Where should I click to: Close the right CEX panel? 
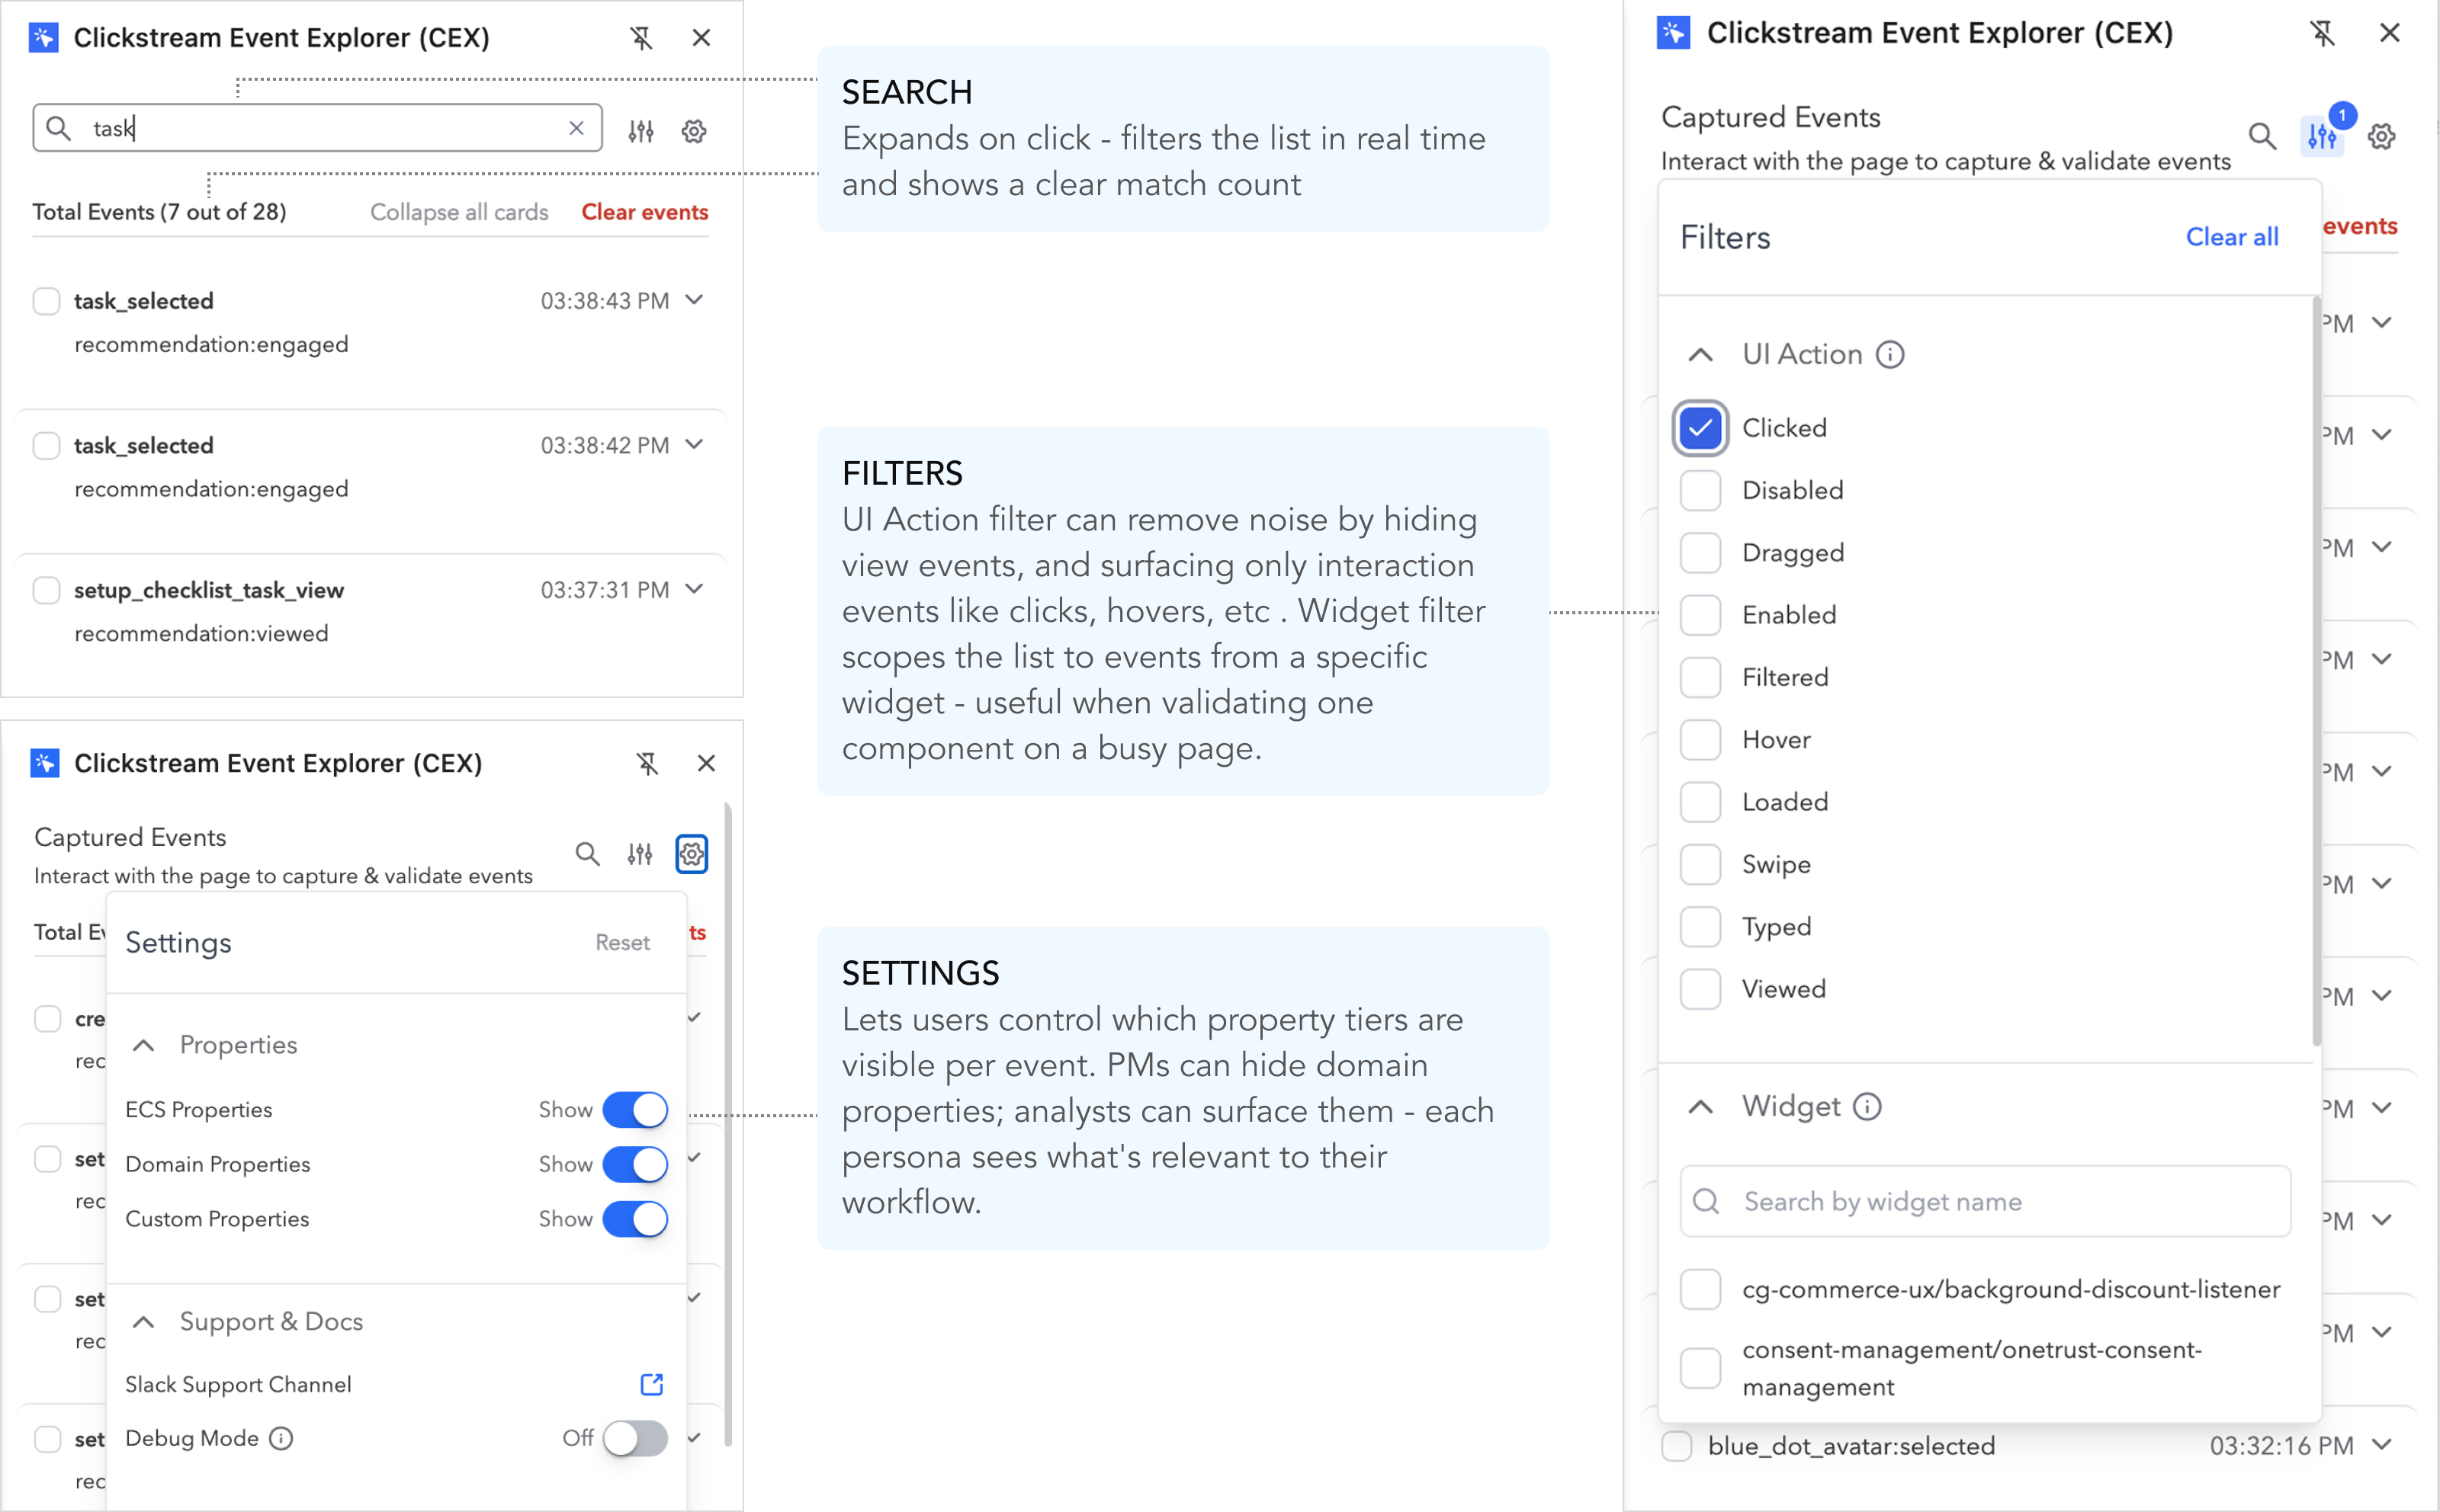(x=2390, y=33)
